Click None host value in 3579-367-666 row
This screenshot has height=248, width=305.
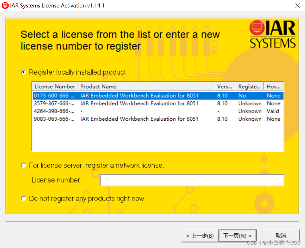tap(273, 103)
